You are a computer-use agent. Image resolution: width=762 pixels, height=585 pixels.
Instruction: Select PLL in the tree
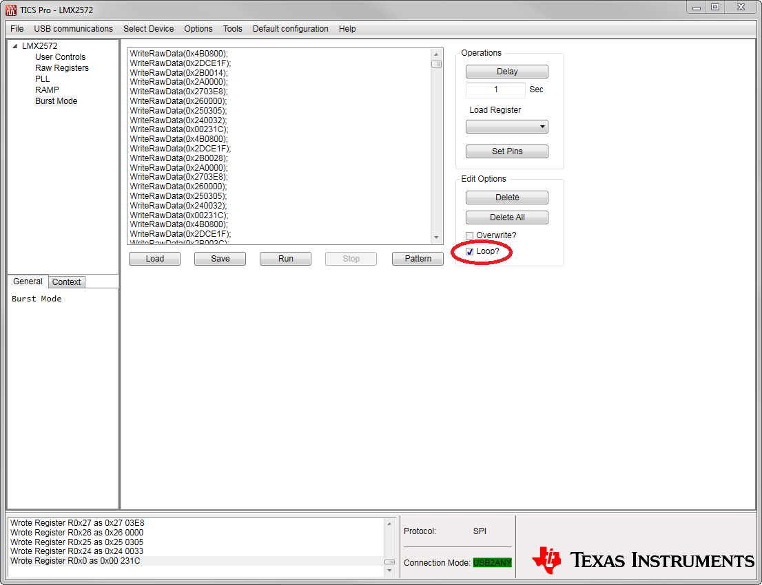(42, 79)
